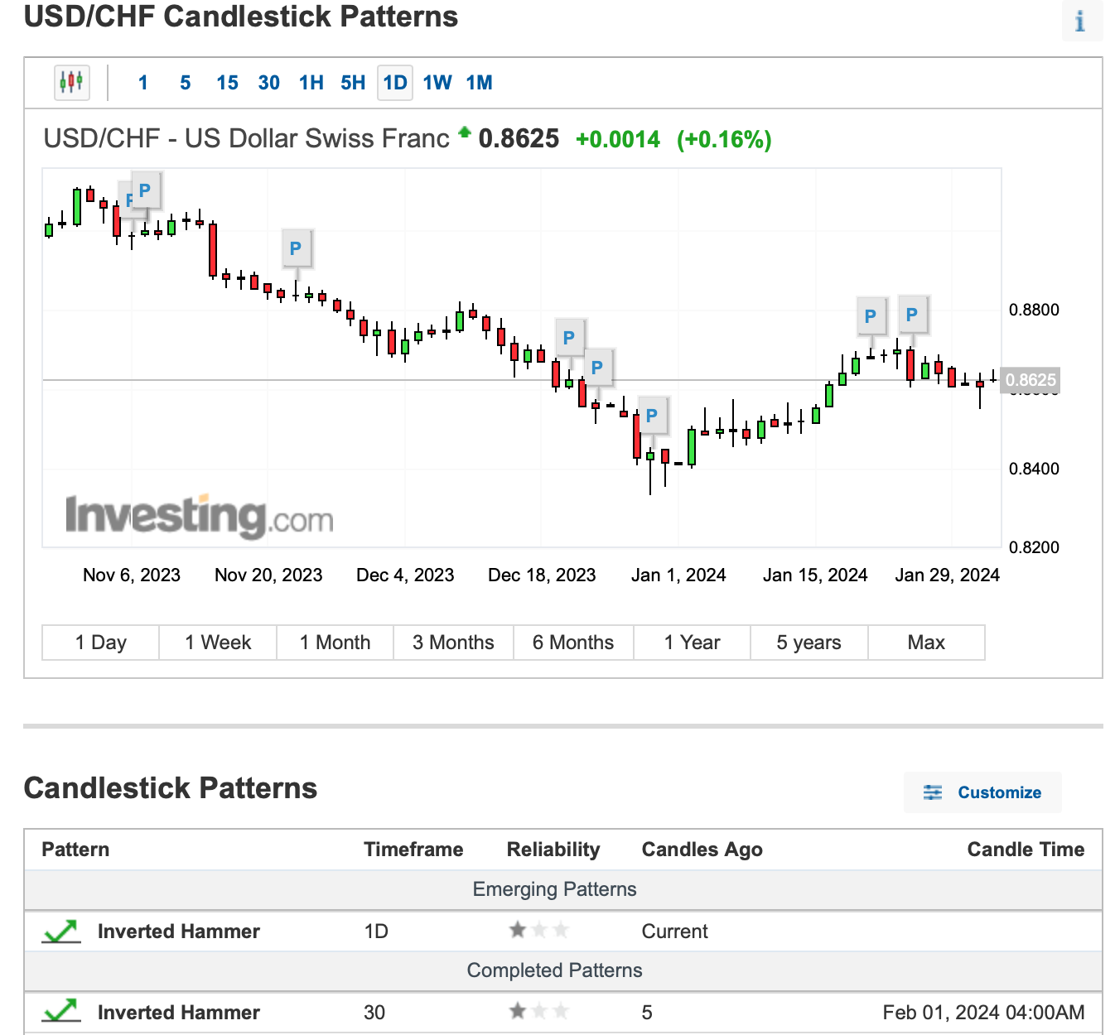Select the 1 Week range button

pyautogui.click(x=218, y=643)
